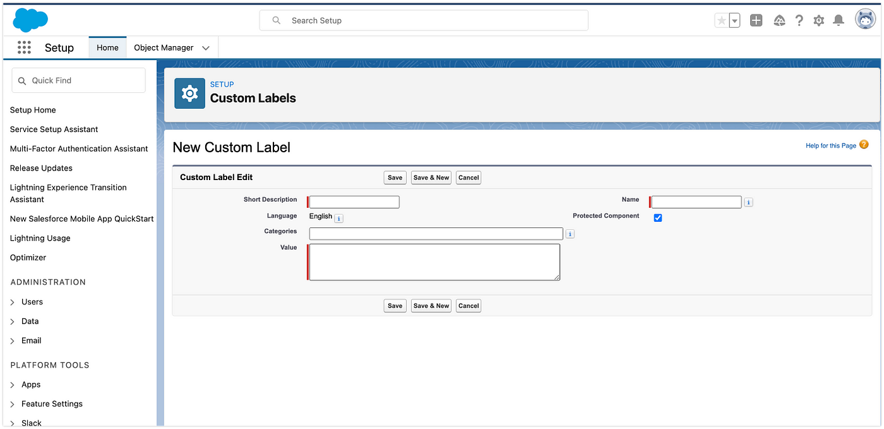Click the bottom Save button
This screenshot has height=429, width=884.
[395, 306]
